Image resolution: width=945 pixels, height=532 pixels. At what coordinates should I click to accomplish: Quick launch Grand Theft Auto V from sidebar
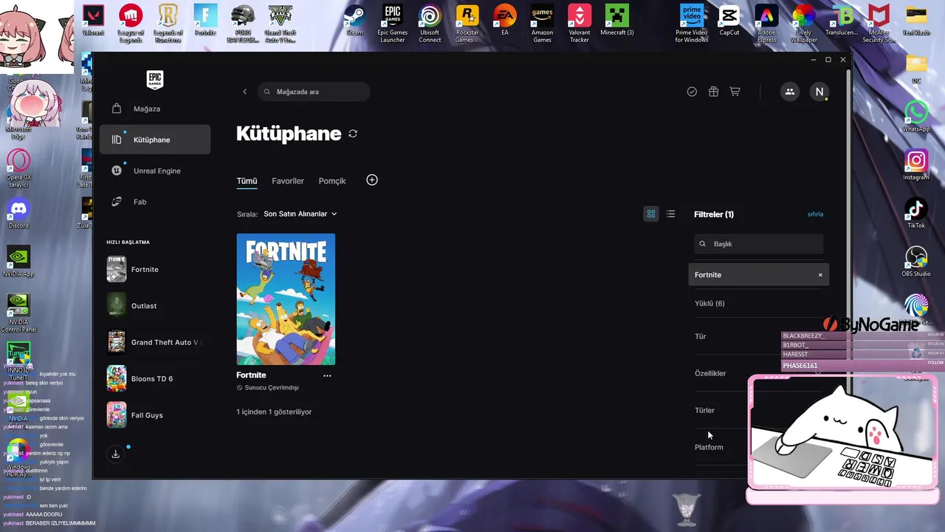[x=155, y=342]
